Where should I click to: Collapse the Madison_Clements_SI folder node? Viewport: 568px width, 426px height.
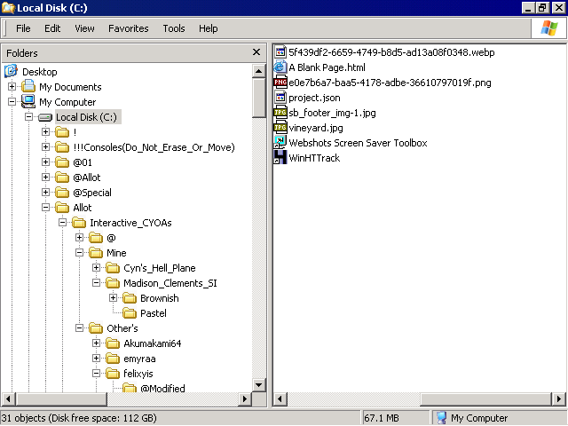[96, 282]
